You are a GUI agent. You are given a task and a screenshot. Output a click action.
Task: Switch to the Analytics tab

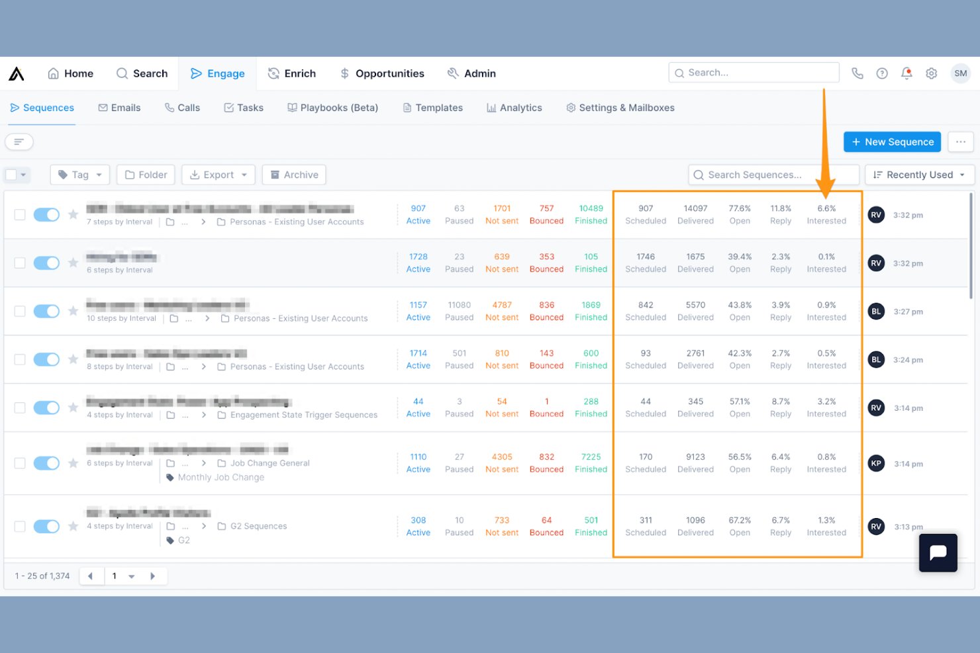coord(514,107)
